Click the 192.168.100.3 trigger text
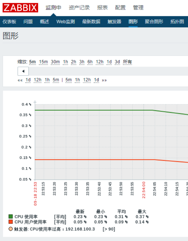The height and width of the screenshot is (241, 188). (x=80, y=229)
